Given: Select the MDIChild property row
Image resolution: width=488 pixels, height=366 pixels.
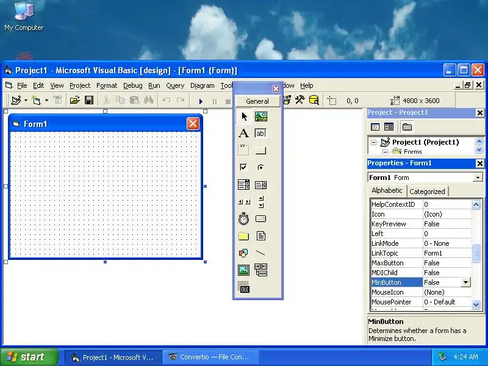Looking at the screenshot, I should [421, 273].
